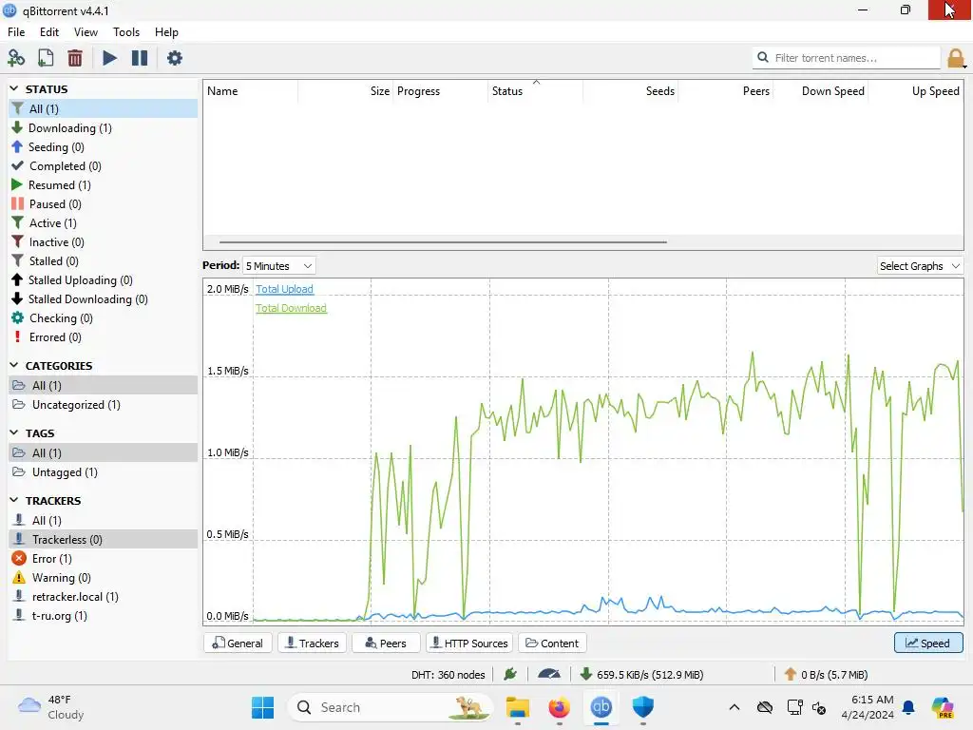This screenshot has height=730, width=973.
Task: Switch to the HTTP Sources tab
Action: [469, 644]
